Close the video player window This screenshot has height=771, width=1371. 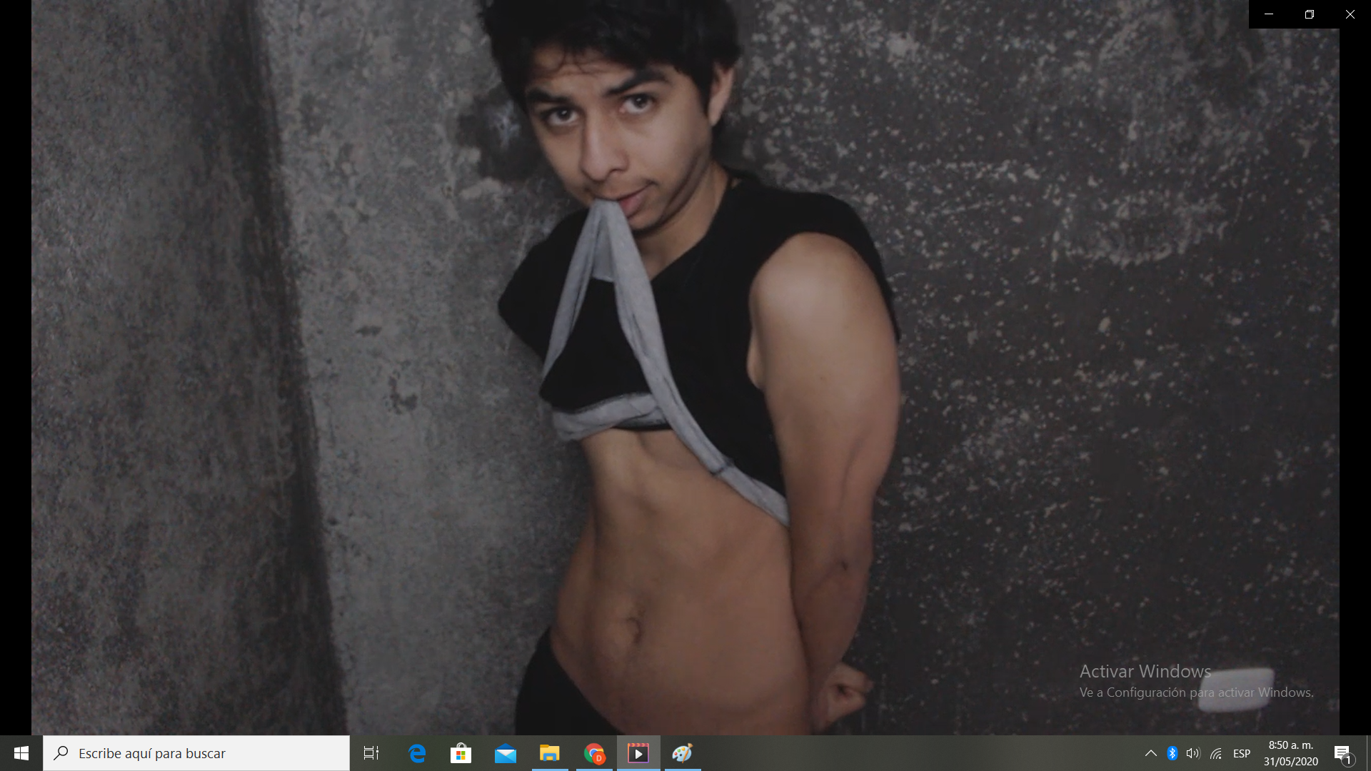tap(1350, 14)
